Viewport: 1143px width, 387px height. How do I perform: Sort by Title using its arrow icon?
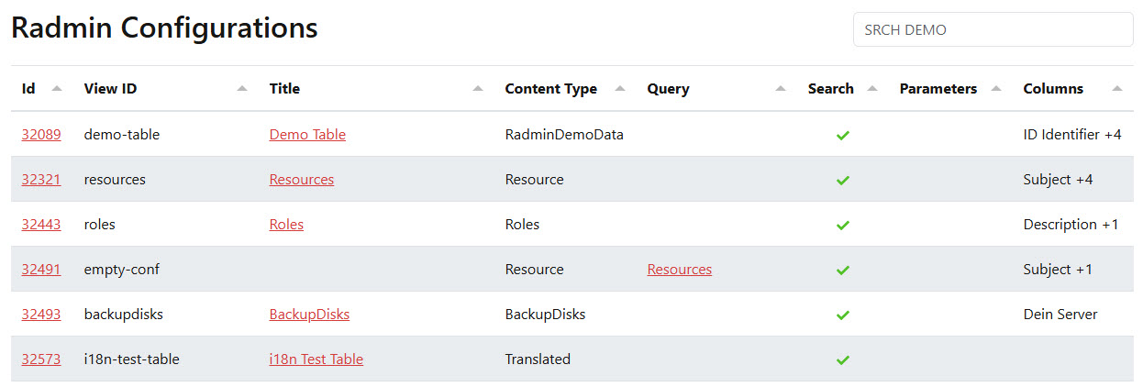click(478, 89)
